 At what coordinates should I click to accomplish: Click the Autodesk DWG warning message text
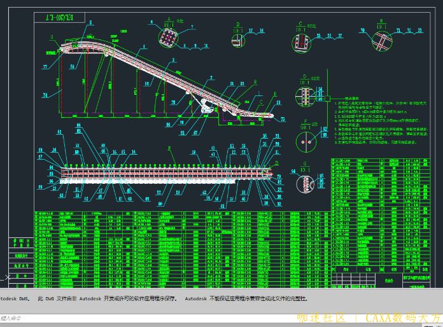(x=153, y=298)
